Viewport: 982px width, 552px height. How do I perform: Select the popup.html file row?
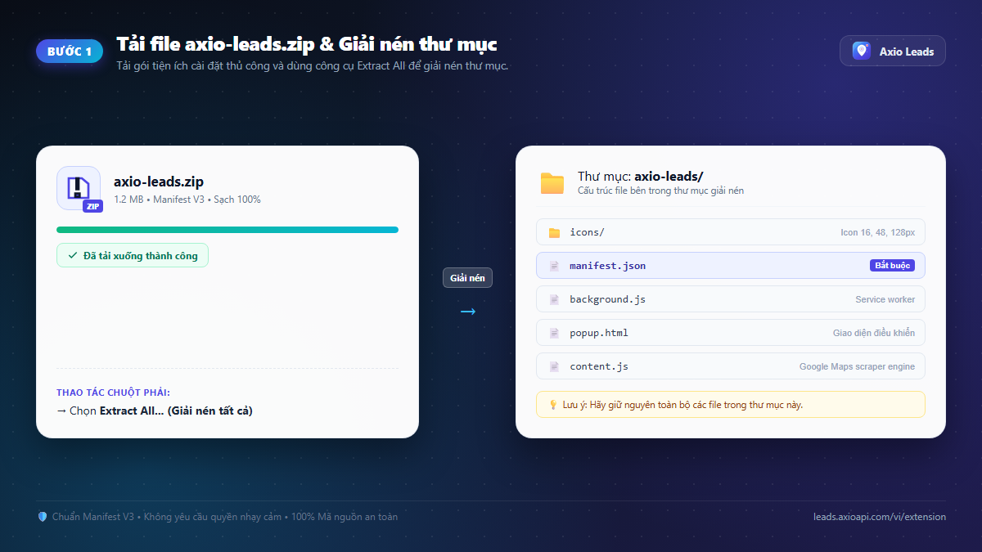coord(731,333)
